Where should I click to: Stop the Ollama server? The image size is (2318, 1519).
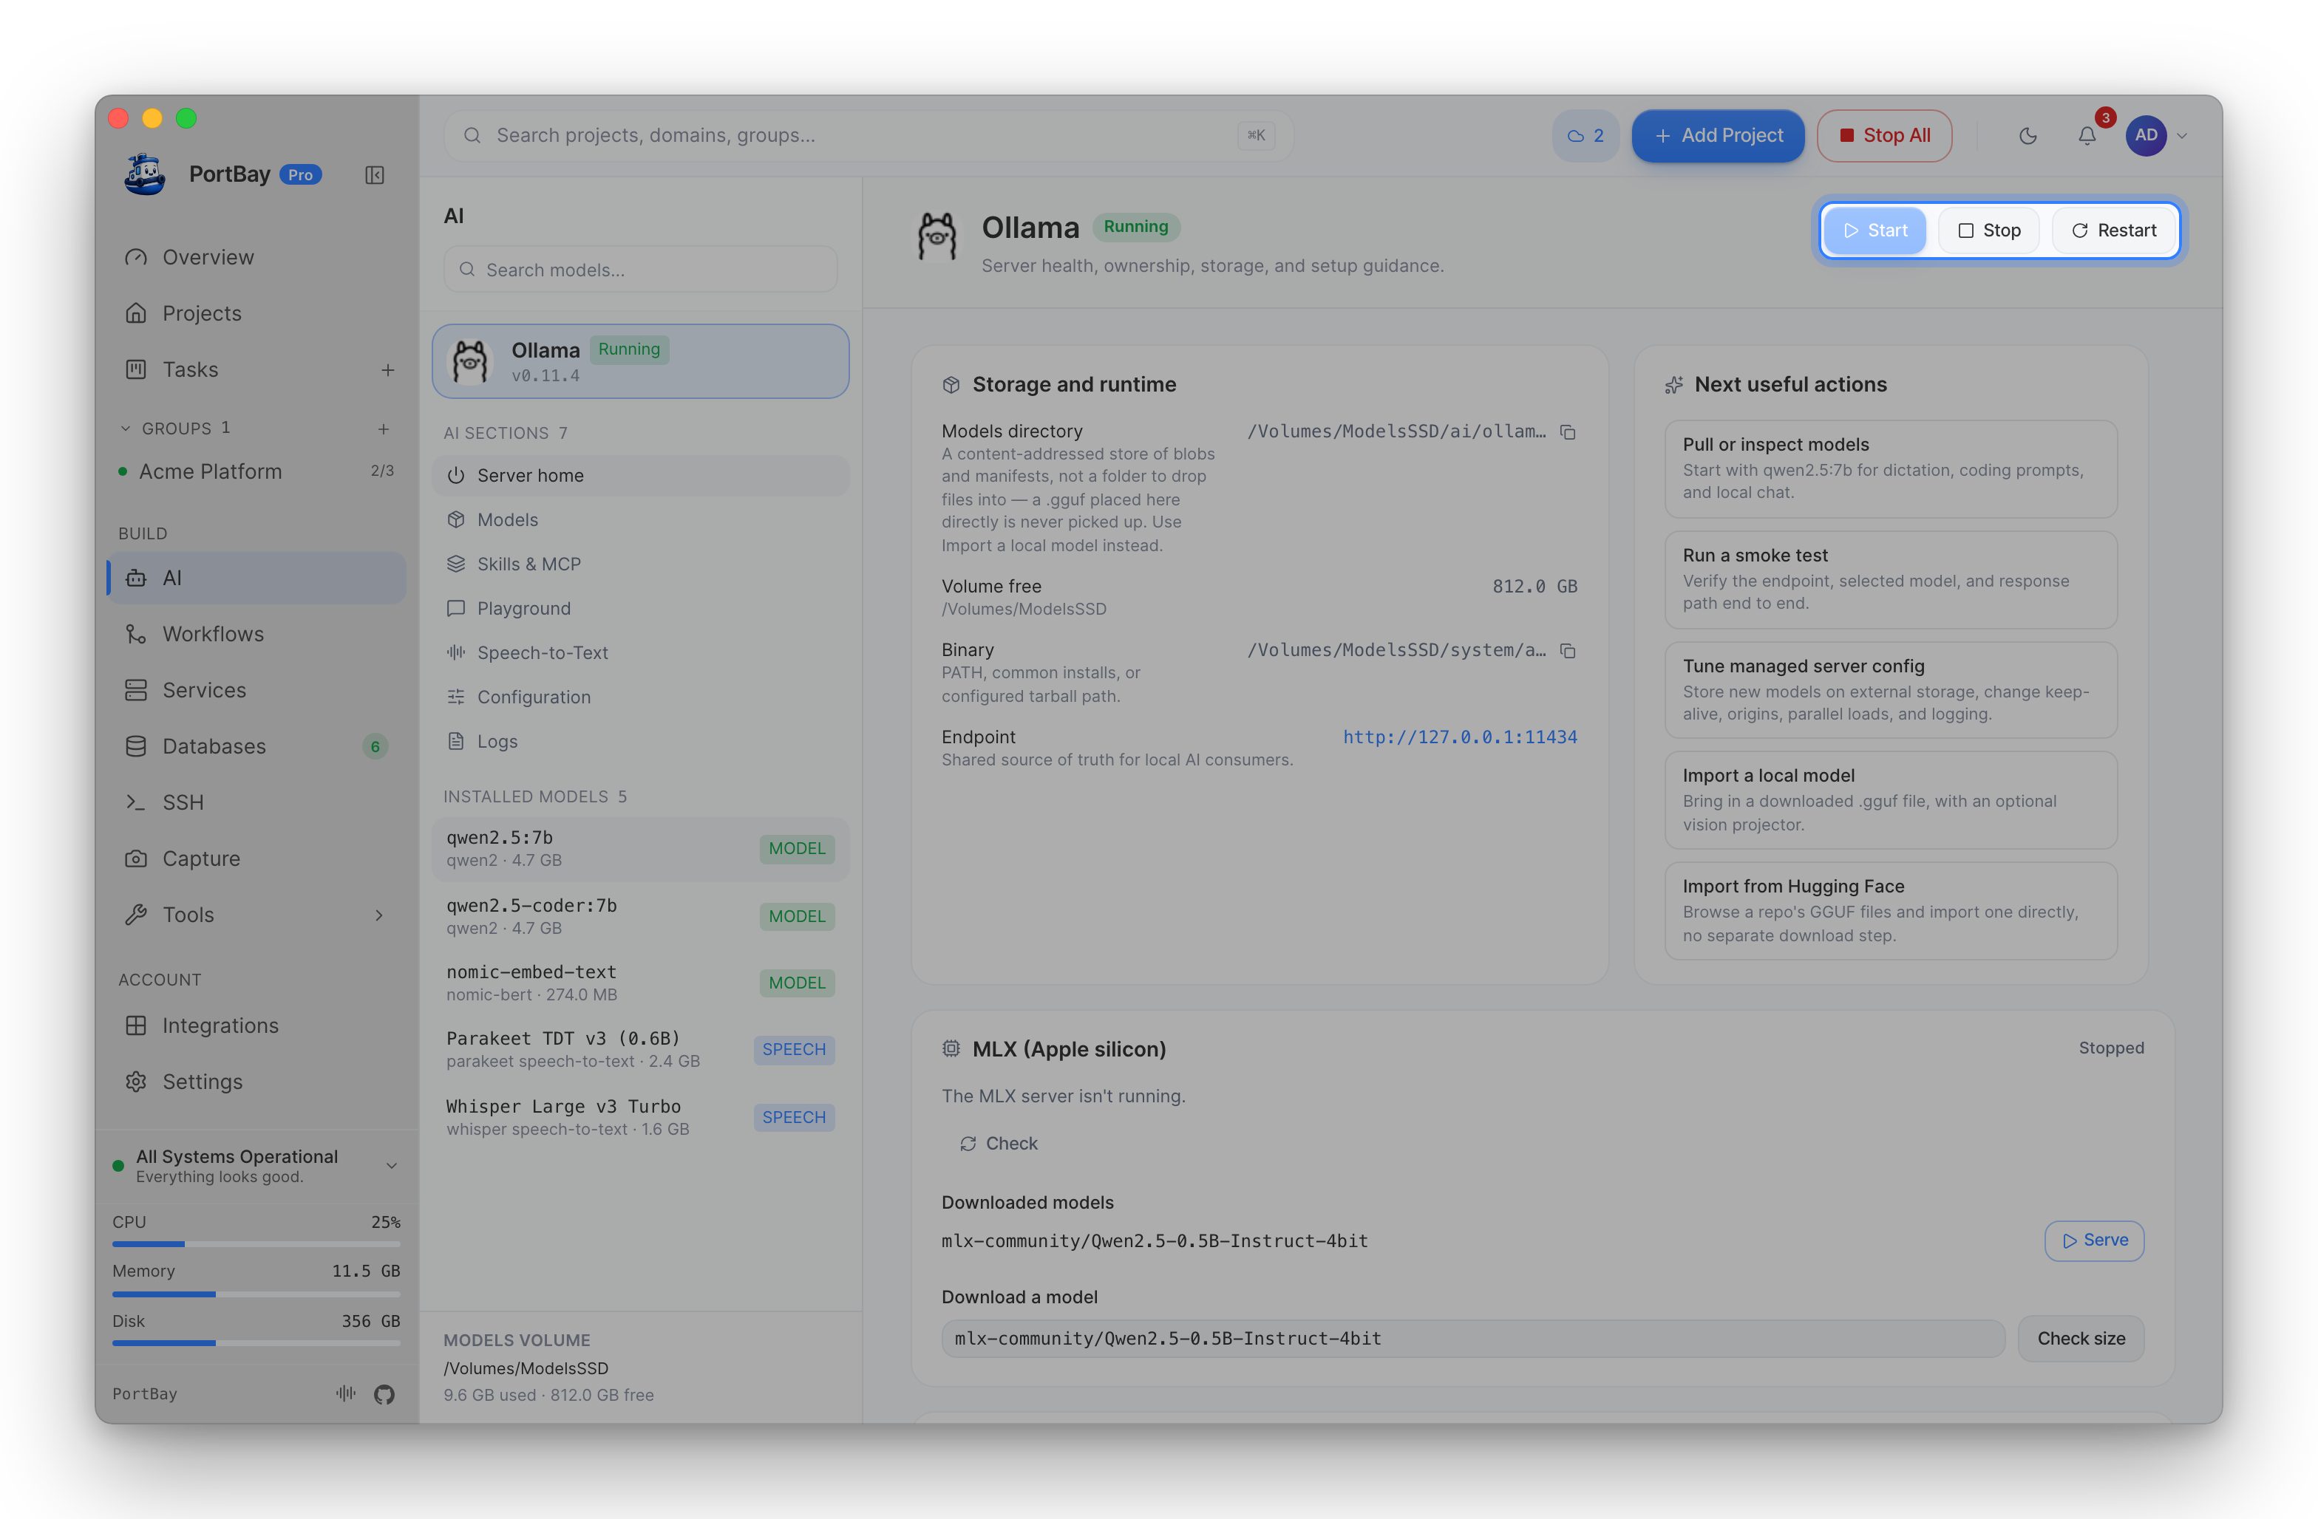point(1988,231)
